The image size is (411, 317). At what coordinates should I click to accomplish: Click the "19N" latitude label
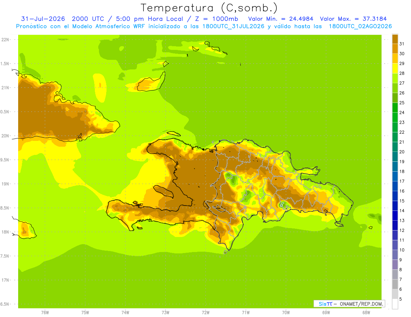(5, 184)
